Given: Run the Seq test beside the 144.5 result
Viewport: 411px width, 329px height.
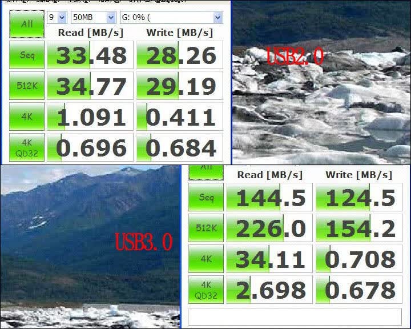Looking at the screenshot, I should [x=206, y=197].
